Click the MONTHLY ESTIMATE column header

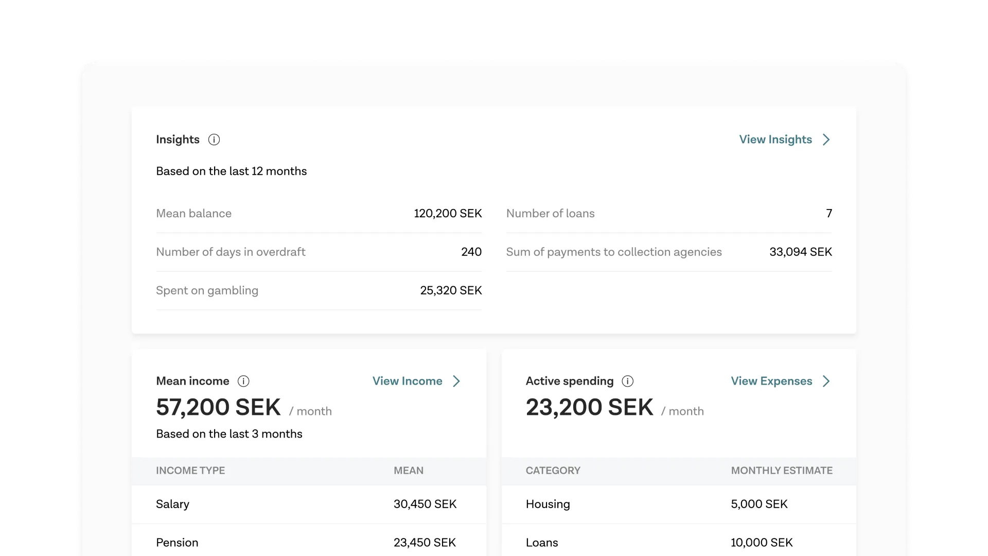[x=781, y=471]
